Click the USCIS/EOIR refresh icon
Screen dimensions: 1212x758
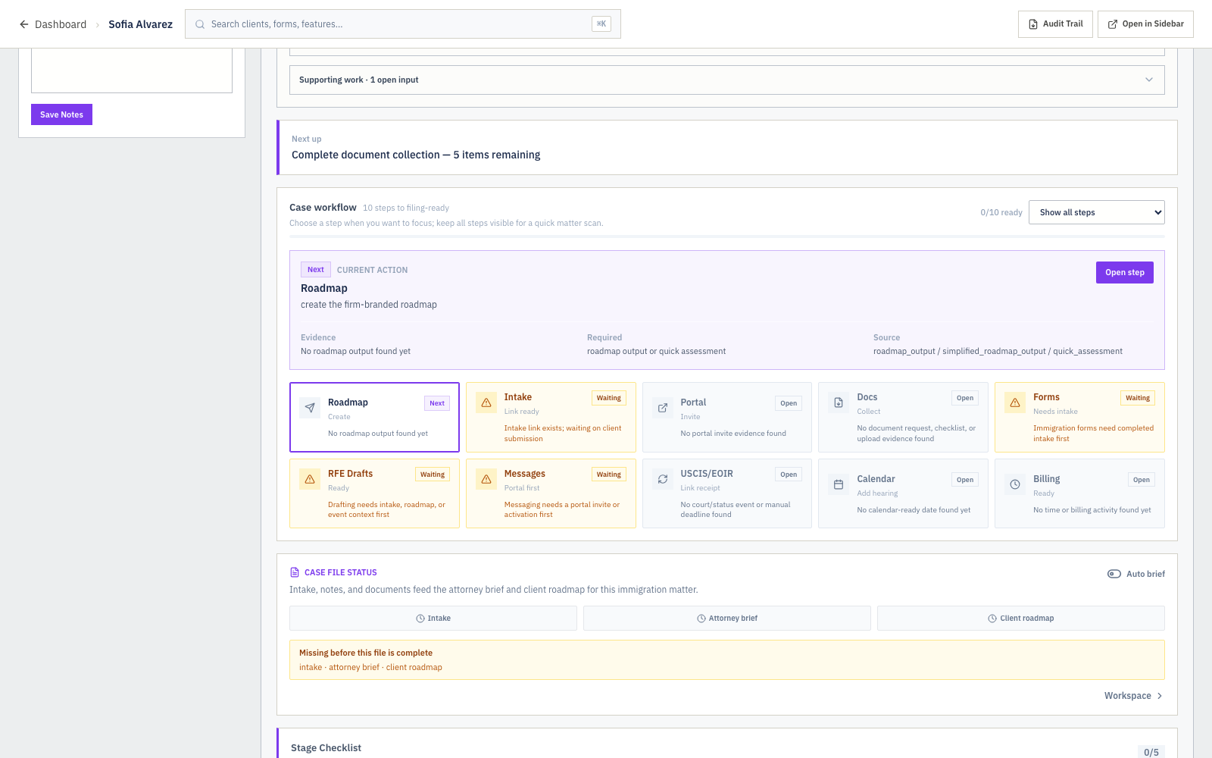pos(663,479)
